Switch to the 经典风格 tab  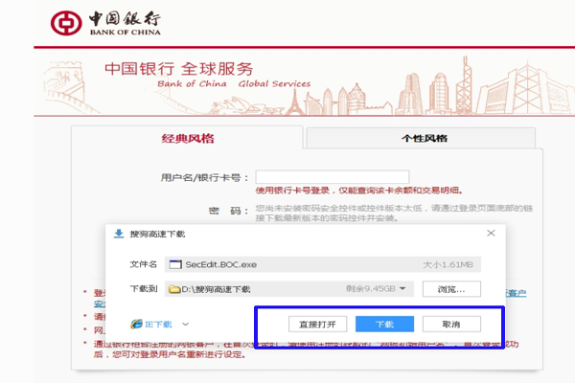[x=188, y=138]
